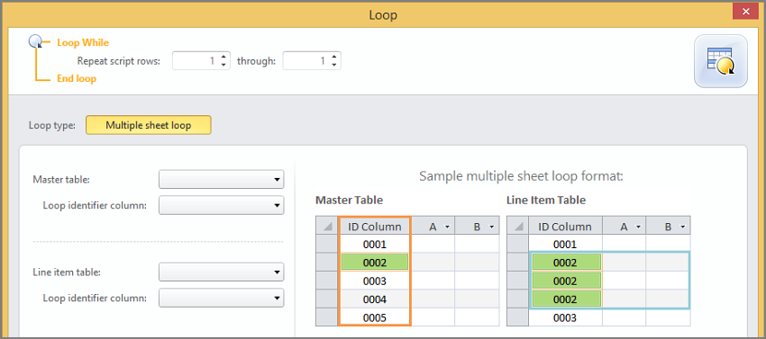Open Master table Loop identifier column dropdown

pyautogui.click(x=222, y=205)
